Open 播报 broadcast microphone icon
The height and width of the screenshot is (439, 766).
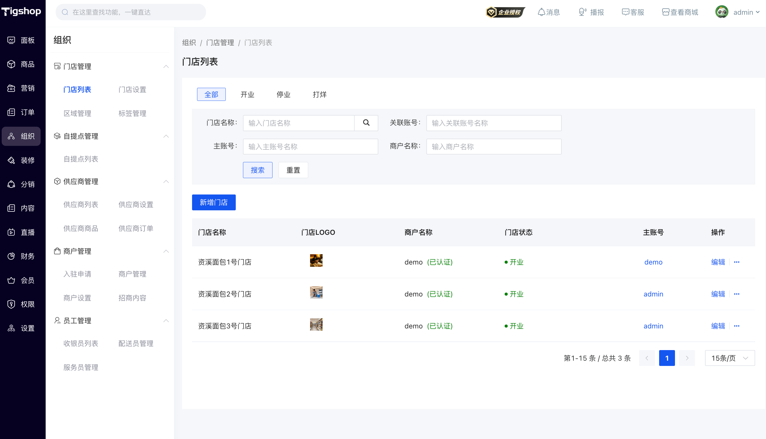tap(582, 12)
